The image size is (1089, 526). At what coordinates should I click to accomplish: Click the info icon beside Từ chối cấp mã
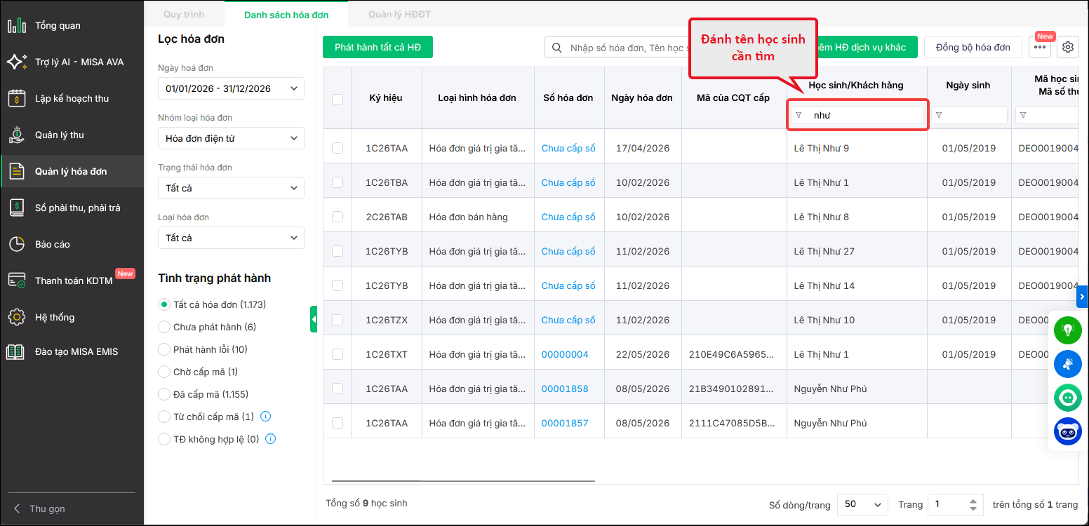pyautogui.click(x=265, y=417)
